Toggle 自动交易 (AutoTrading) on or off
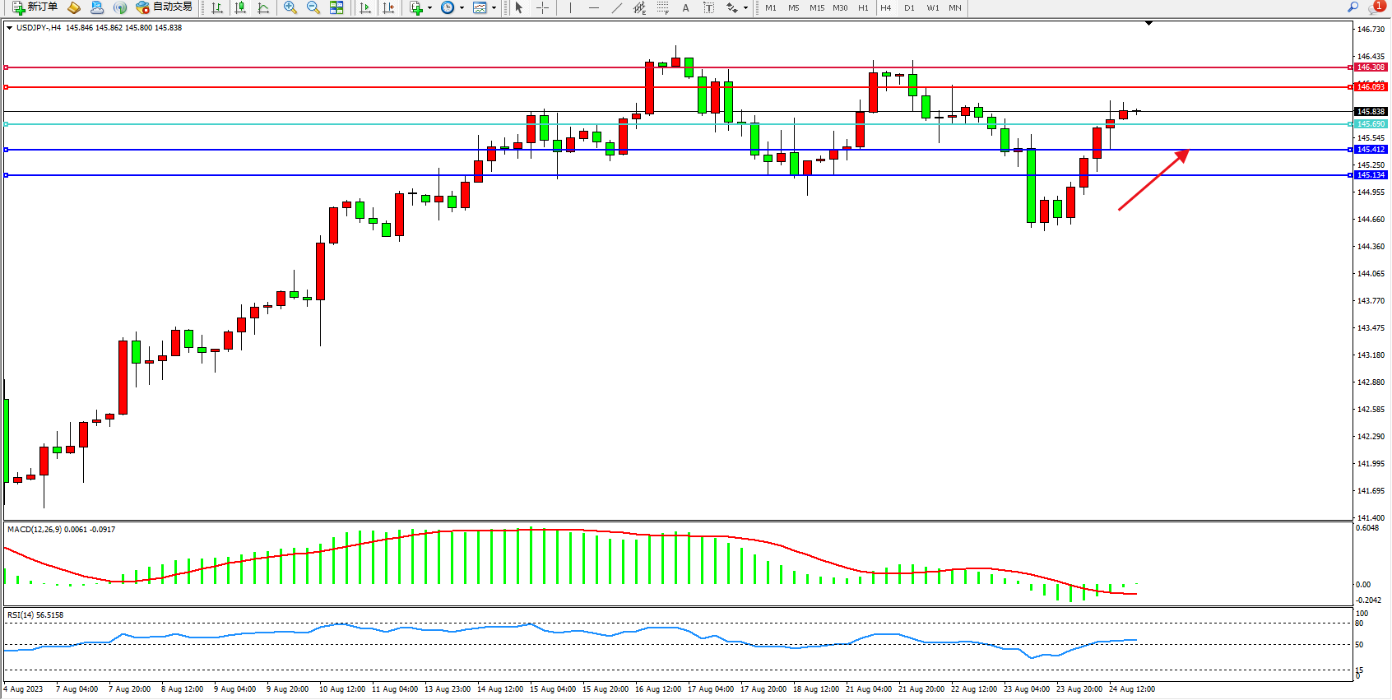This screenshot has width=1392, height=700. (x=165, y=7)
